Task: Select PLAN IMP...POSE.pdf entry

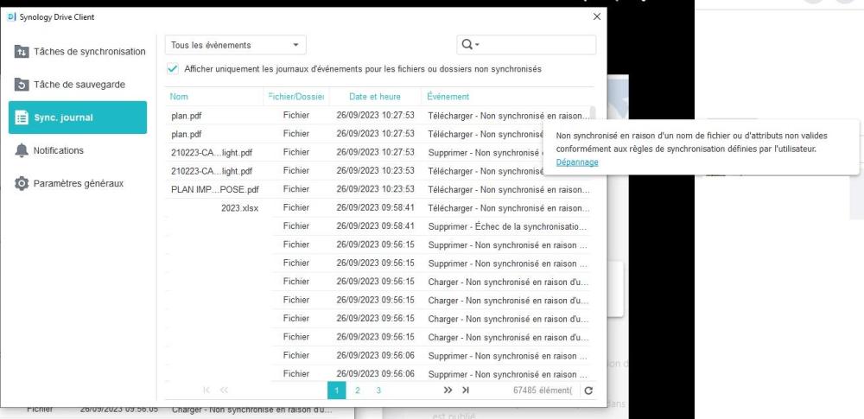Action: point(215,189)
